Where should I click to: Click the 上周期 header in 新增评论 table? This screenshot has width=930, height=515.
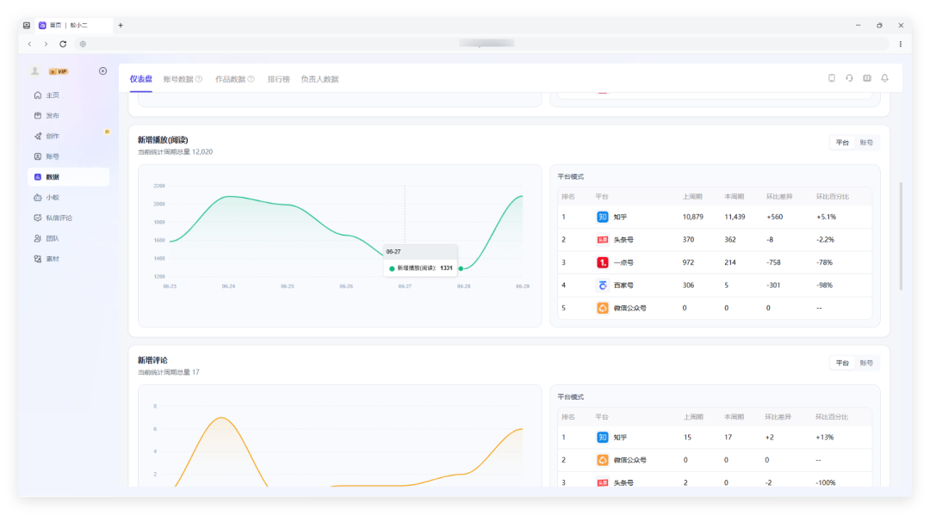692,417
